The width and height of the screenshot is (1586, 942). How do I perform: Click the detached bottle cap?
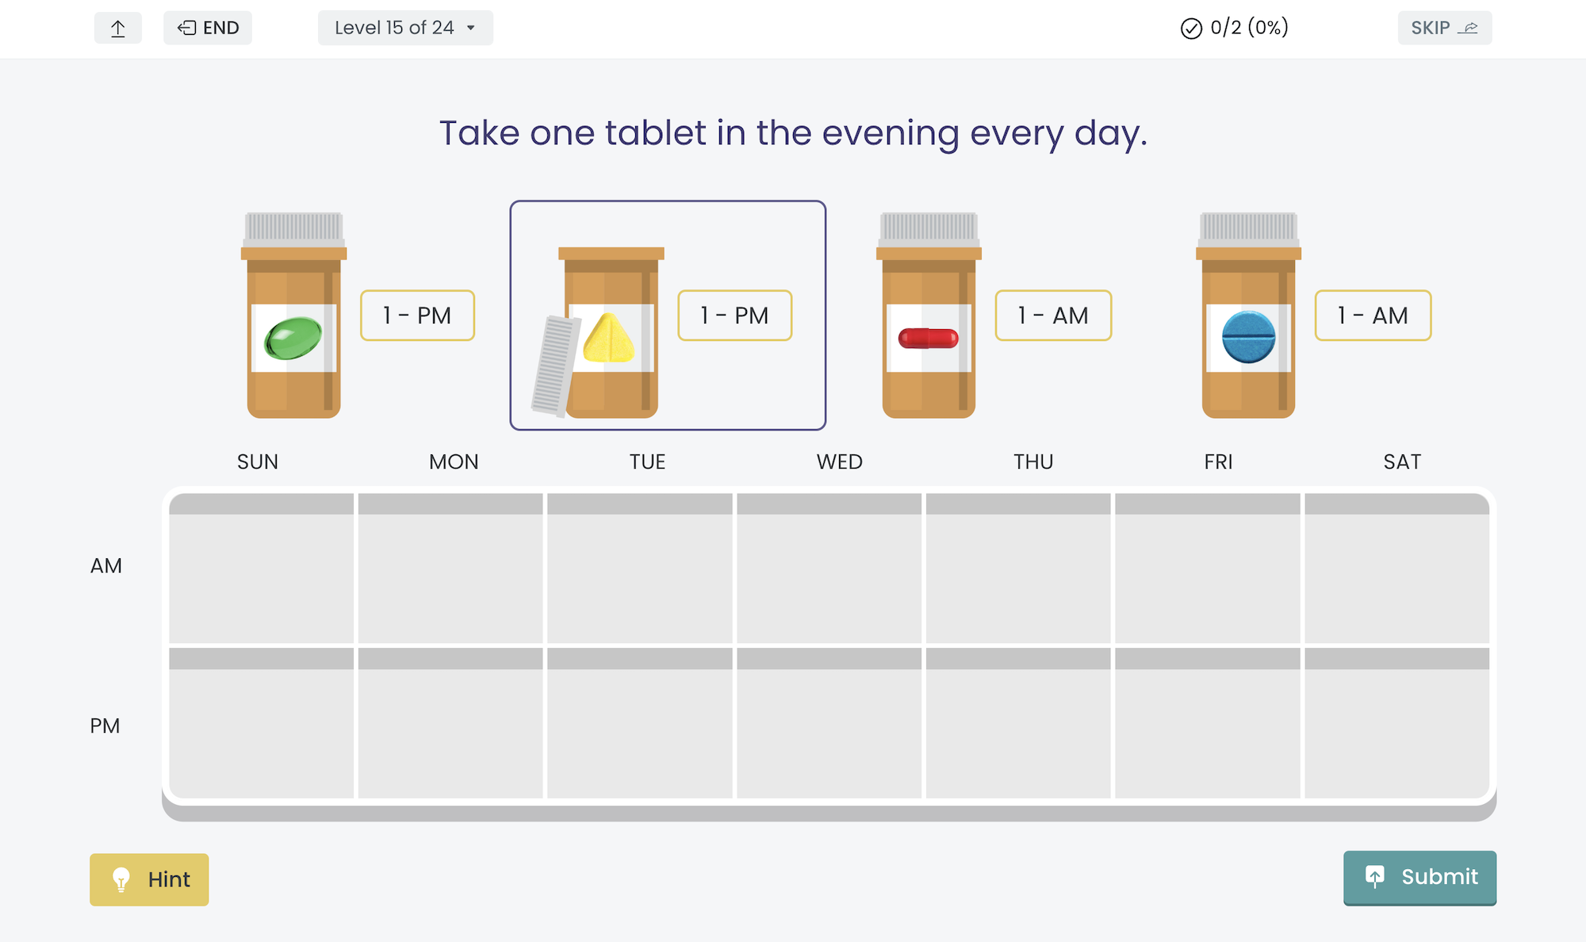(555, 366)
